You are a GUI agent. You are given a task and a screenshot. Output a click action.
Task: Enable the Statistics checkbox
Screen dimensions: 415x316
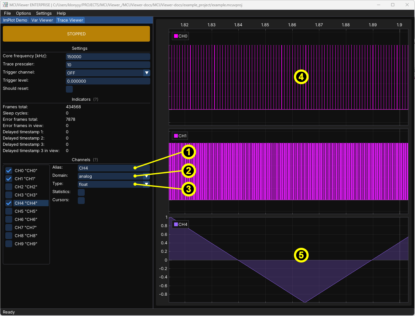pyautogui.click(x=81, y=192)
